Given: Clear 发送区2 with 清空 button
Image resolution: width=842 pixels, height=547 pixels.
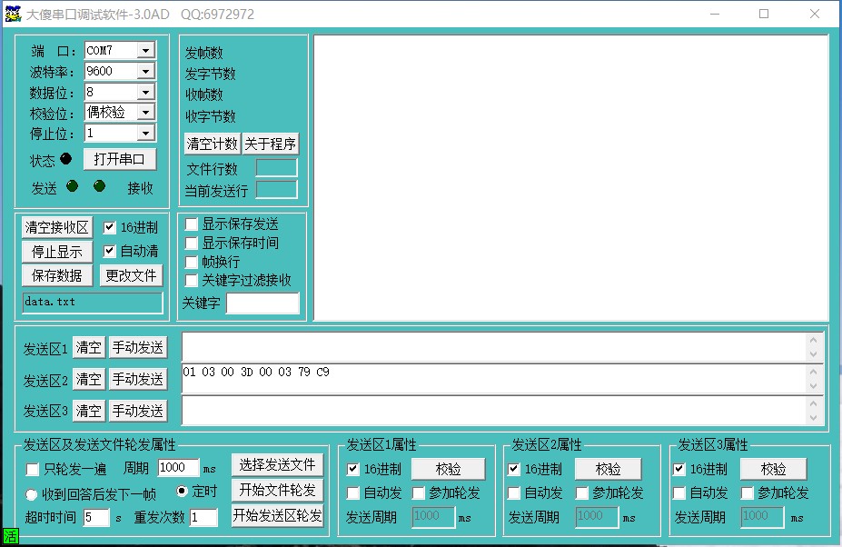Looking at the screenshot, I should click(x=88, y=379).
